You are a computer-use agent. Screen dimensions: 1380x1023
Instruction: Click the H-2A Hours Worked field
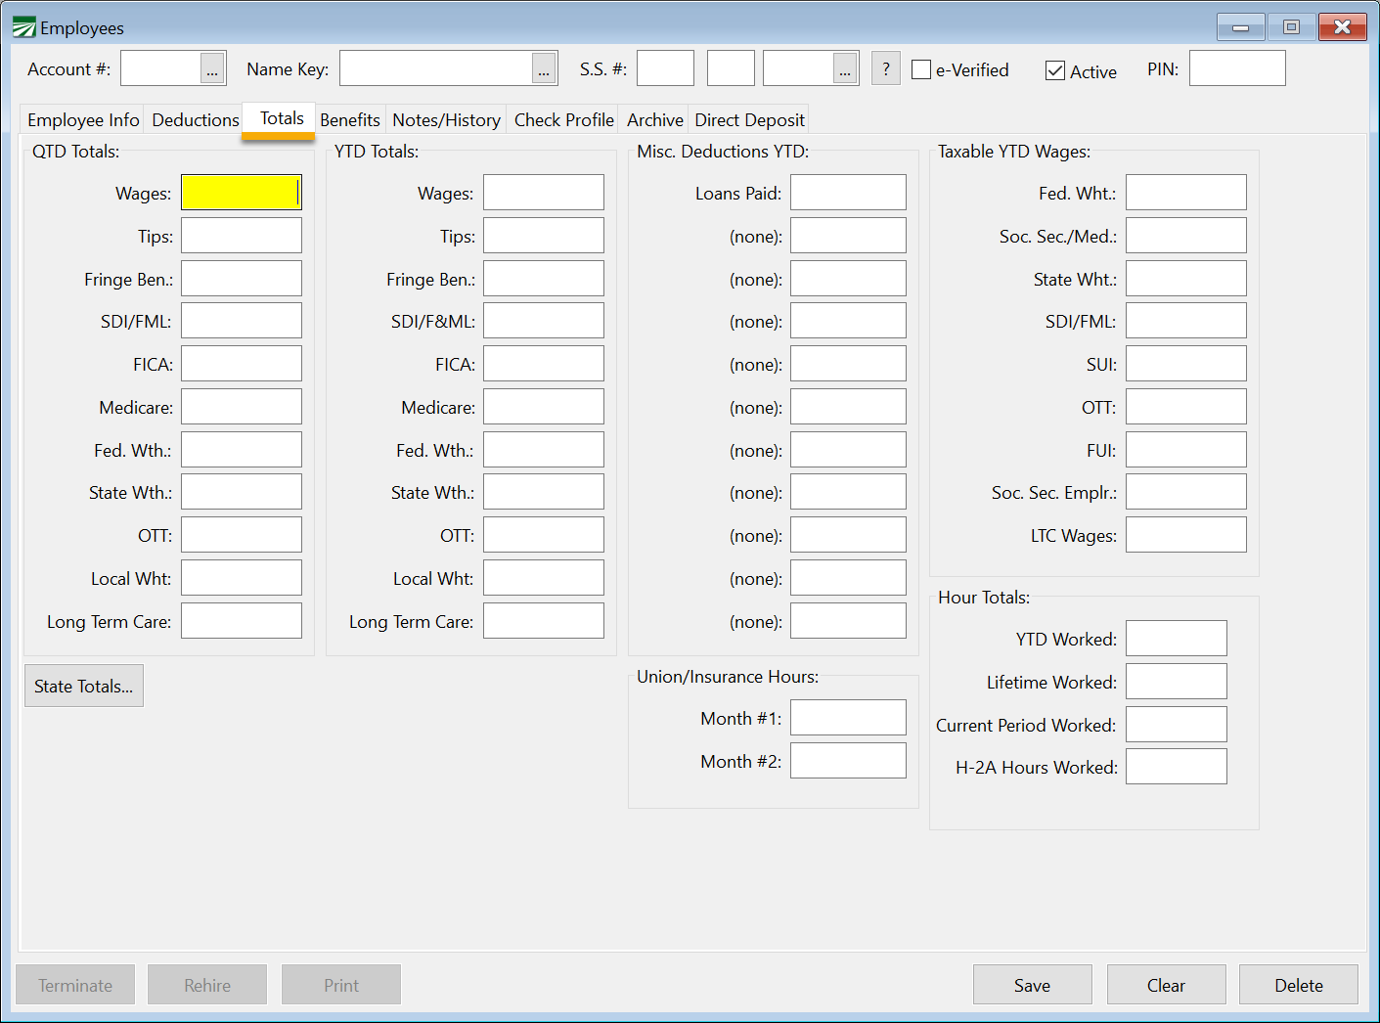click(x=1177, y=767)
